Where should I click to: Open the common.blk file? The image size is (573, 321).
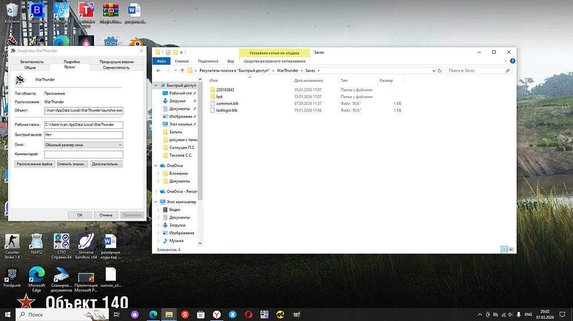227,103
